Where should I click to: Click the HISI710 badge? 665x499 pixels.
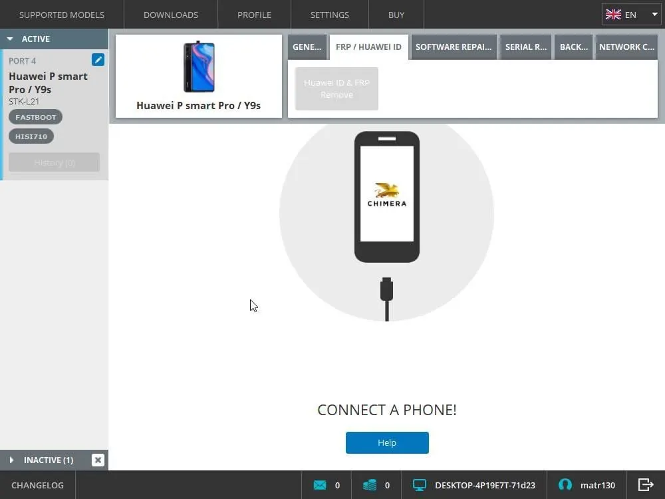[x=31, y=136]
